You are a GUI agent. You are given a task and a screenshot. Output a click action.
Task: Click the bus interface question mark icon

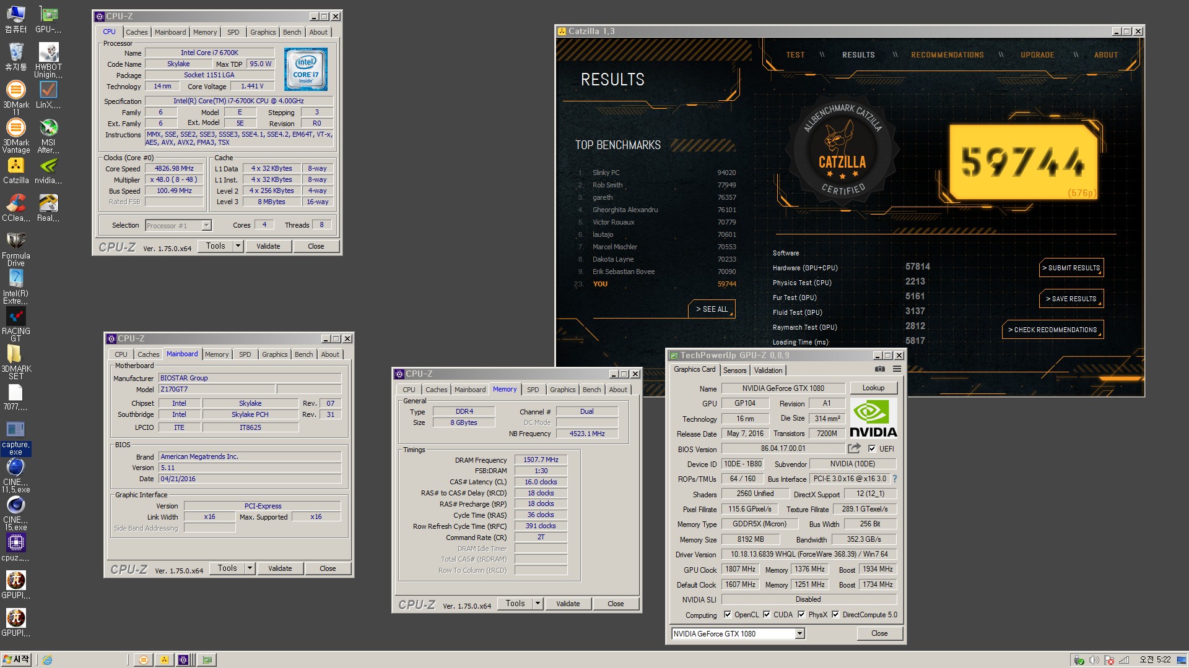[894, 479]
